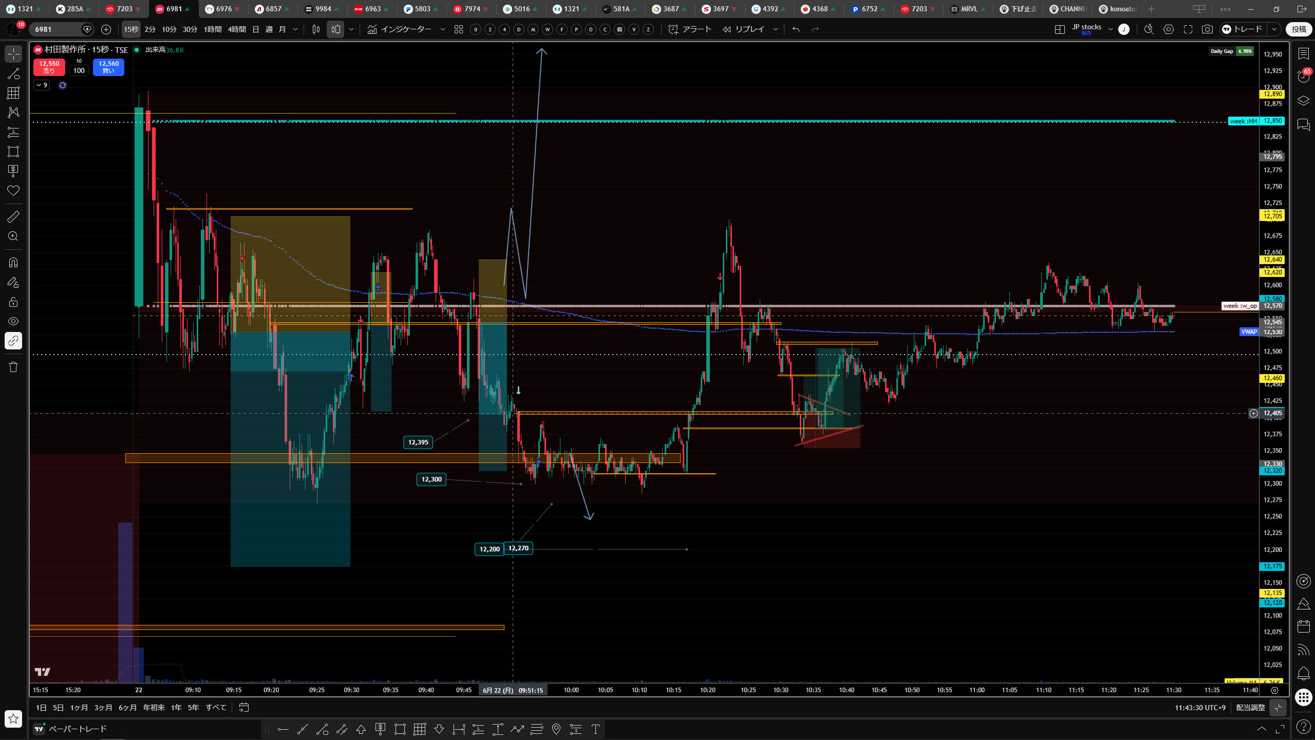Click the 6981 symbol search field
This screenshot has height=740, width=1315.
click(55, 29)
